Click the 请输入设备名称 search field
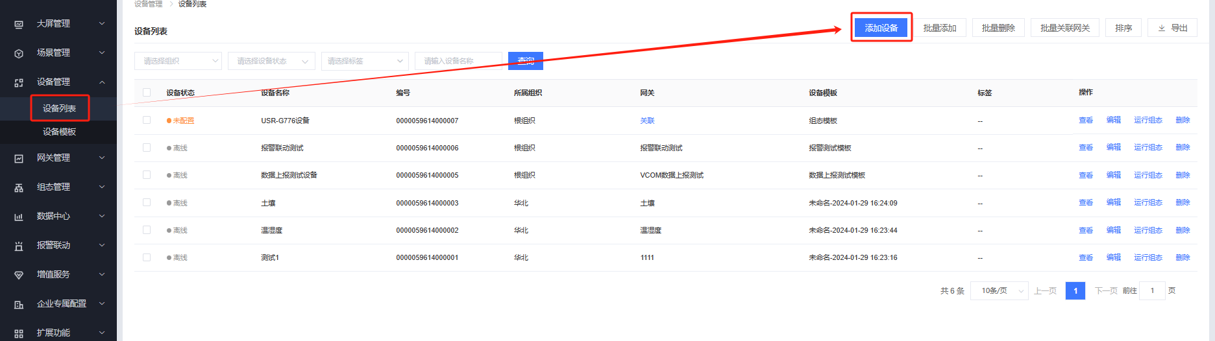The height and width of the screenshot is (341, 1215). click(458, 61)
